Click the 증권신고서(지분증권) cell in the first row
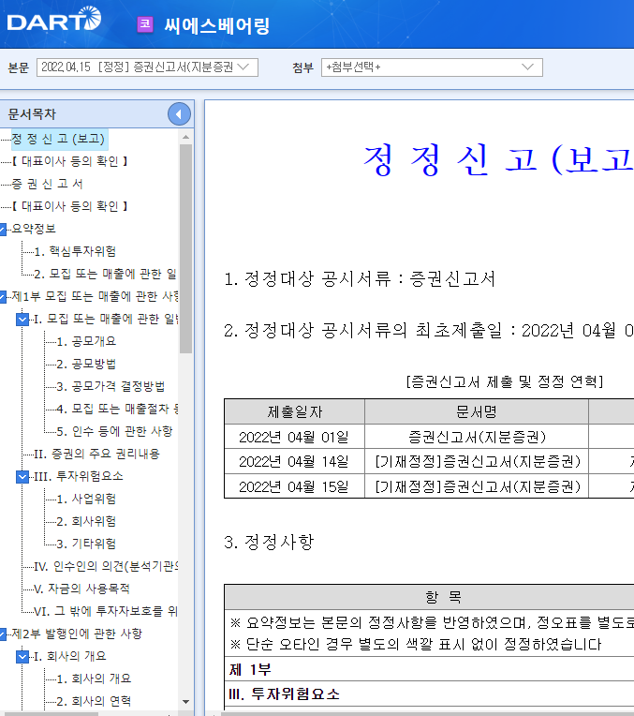This screenshot has height=716, width=634. 477,438
